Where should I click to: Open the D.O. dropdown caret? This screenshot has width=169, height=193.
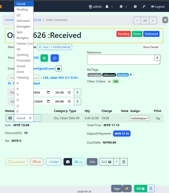click(x=116, y=162)
